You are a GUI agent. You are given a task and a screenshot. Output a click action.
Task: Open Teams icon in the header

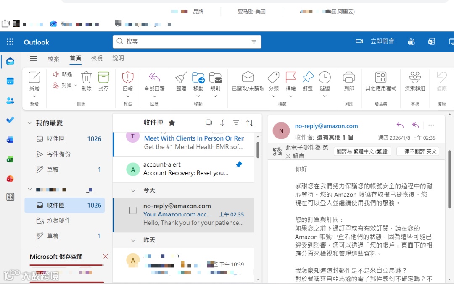(412, 42)
